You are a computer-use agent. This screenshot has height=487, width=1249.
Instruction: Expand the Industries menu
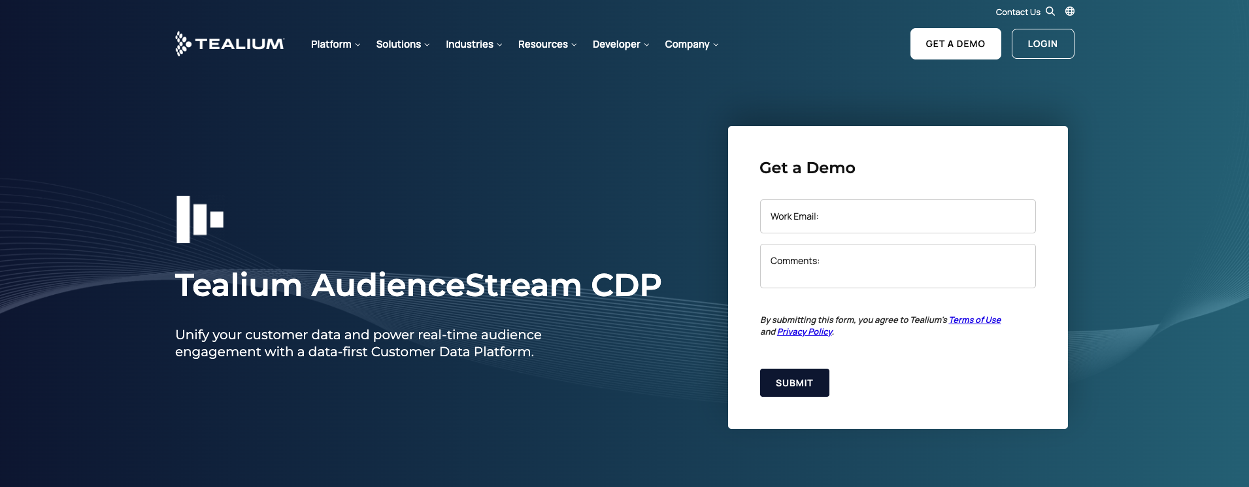tap(474, 44)
